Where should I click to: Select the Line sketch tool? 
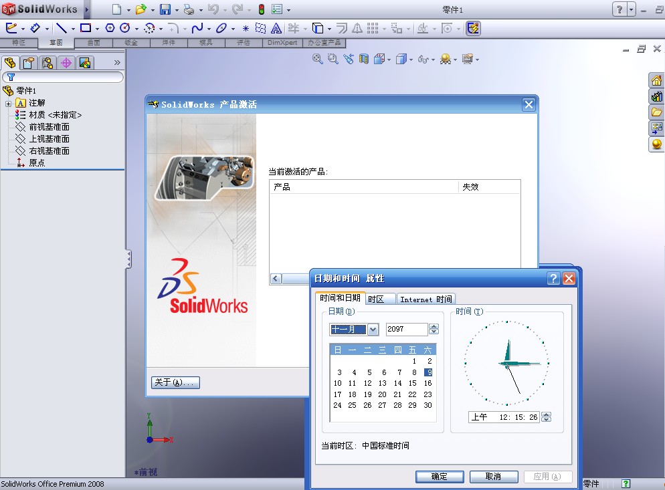(62, 28)
